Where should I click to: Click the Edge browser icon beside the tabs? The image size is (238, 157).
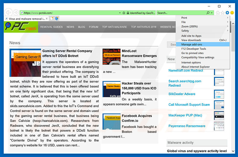tap(57, 18)
